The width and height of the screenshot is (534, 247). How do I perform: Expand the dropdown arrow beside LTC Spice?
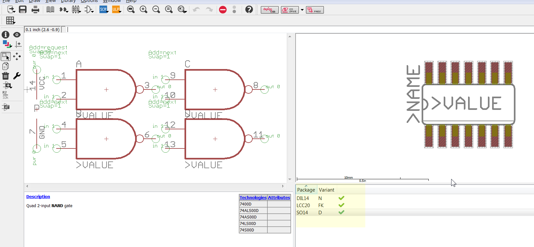click(302, 10)
